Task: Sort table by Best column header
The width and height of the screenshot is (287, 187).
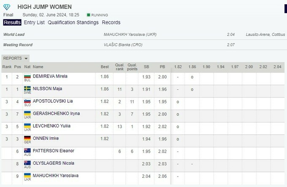Action: pyautogui.click(x=105, y=67)
